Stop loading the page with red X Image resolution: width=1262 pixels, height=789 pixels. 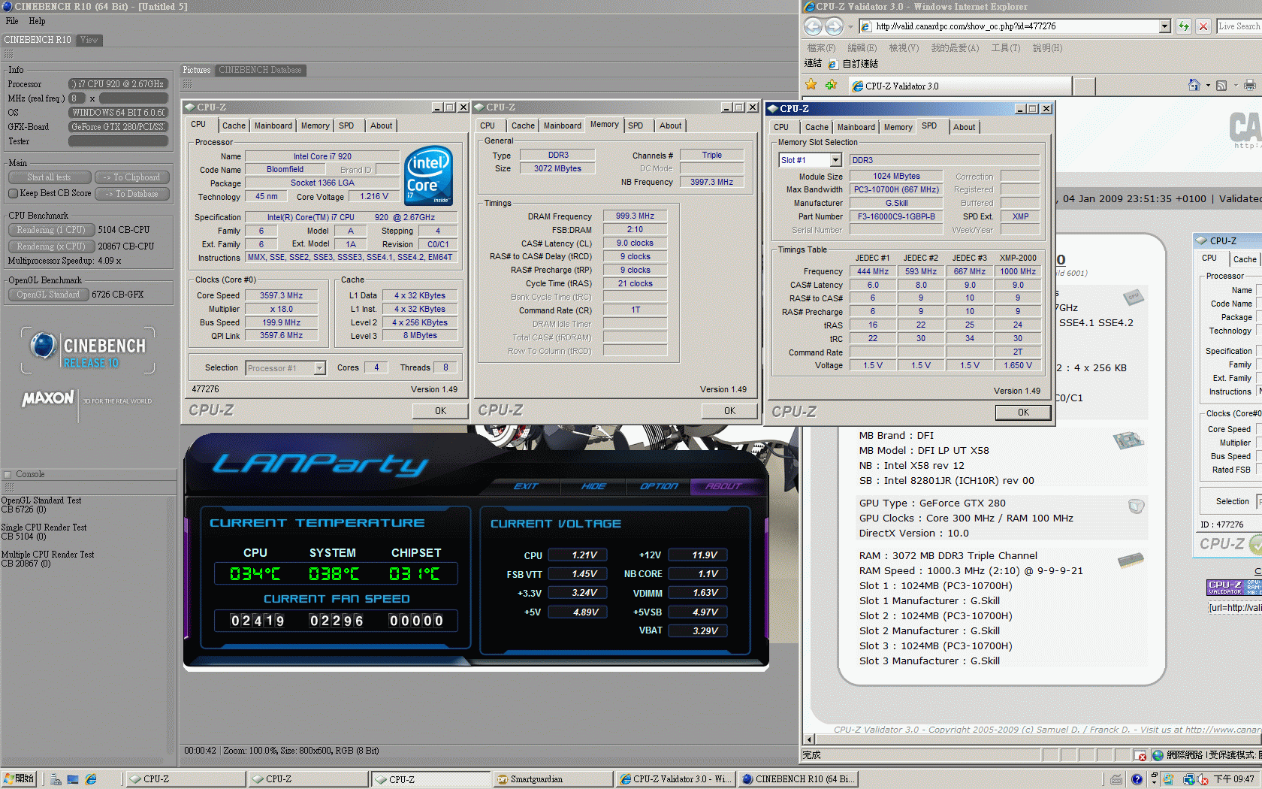(x=1203, y=26)
